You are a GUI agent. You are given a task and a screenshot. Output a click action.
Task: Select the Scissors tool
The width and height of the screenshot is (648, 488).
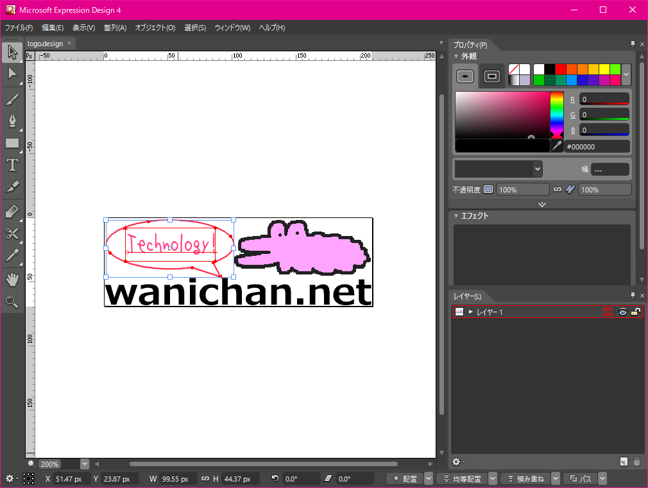coord(12,234)
